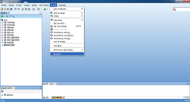Expand the 로컬서버 connection node
This screenshot has width=190, height=102.
click(x=2, y=30)
